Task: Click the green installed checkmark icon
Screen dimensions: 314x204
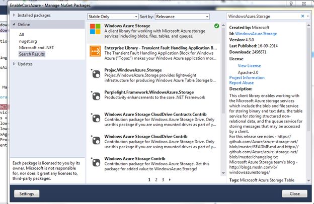Action: 216,26
